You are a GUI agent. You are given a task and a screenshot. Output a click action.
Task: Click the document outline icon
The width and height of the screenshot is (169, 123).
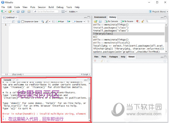(88, 21)
